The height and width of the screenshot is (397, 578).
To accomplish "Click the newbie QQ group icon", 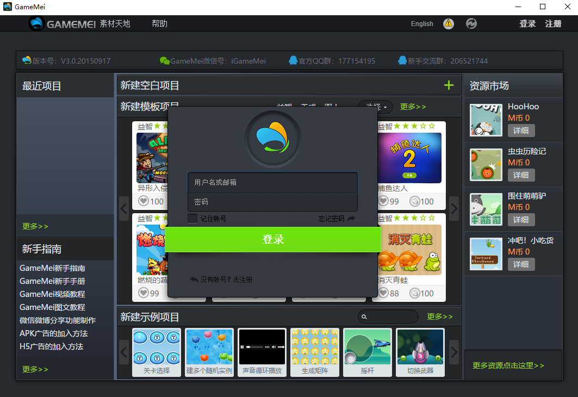I will coord(402,60).
